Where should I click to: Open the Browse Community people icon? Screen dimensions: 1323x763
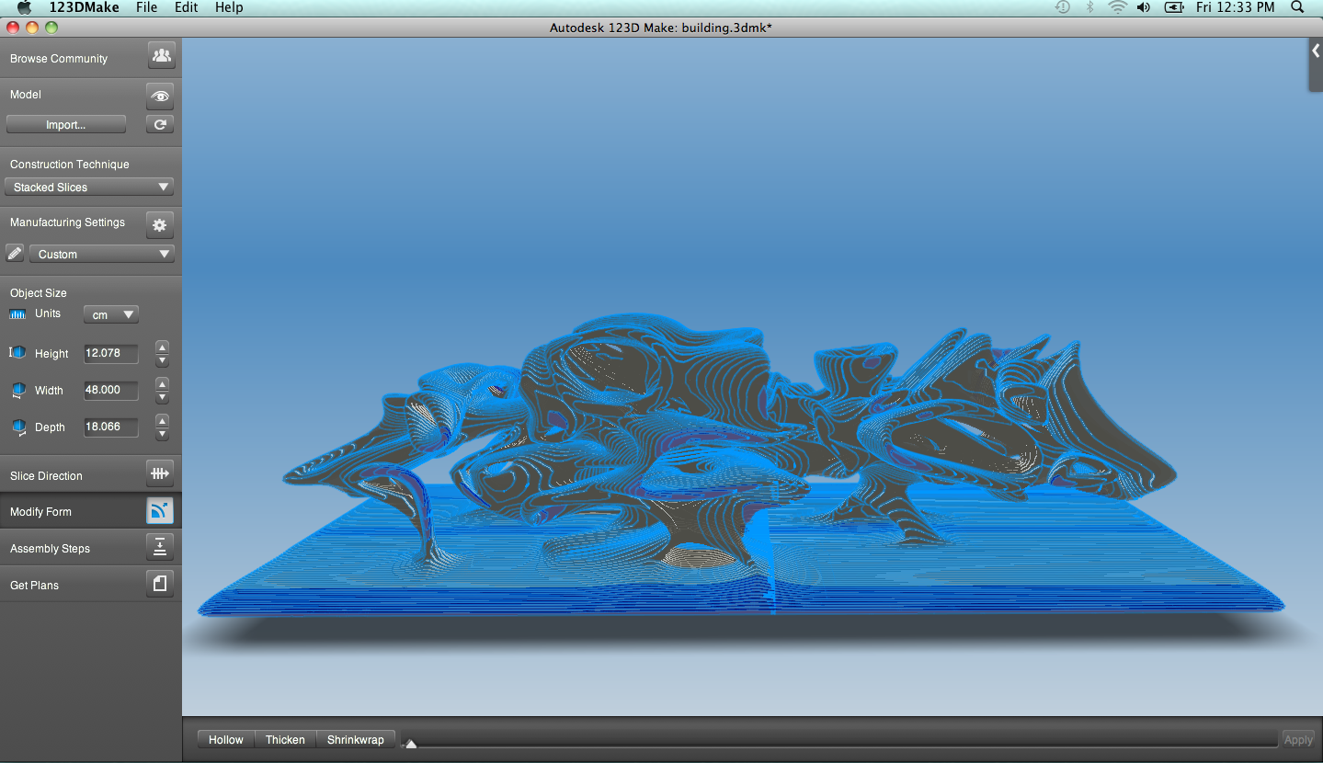tap(161, 56)
